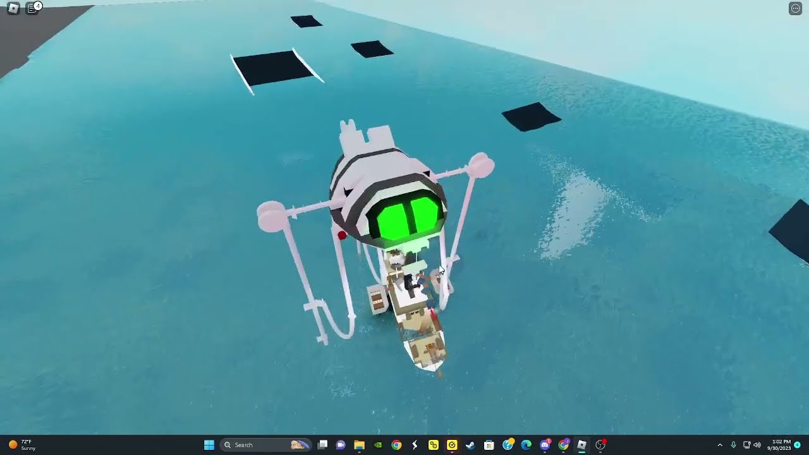Open the yellow checkmark app on taskbar

452,445
